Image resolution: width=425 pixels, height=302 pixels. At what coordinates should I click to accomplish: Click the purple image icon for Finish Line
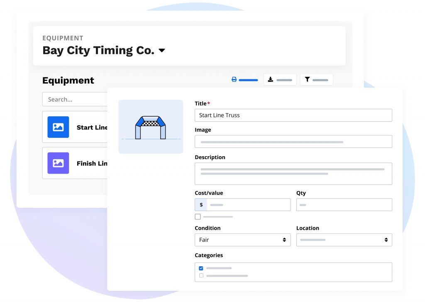[x=58, y=163]
